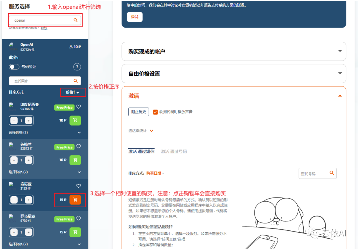Click the 罗马尼亚 country name
358x249 pixels.
pyautogui.click(x=28, y=216)
